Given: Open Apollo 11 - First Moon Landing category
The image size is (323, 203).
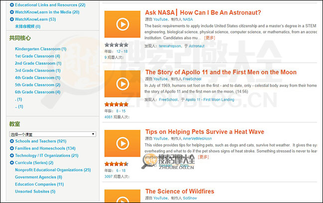Looking at the screenshot, I should click(210, 100).
